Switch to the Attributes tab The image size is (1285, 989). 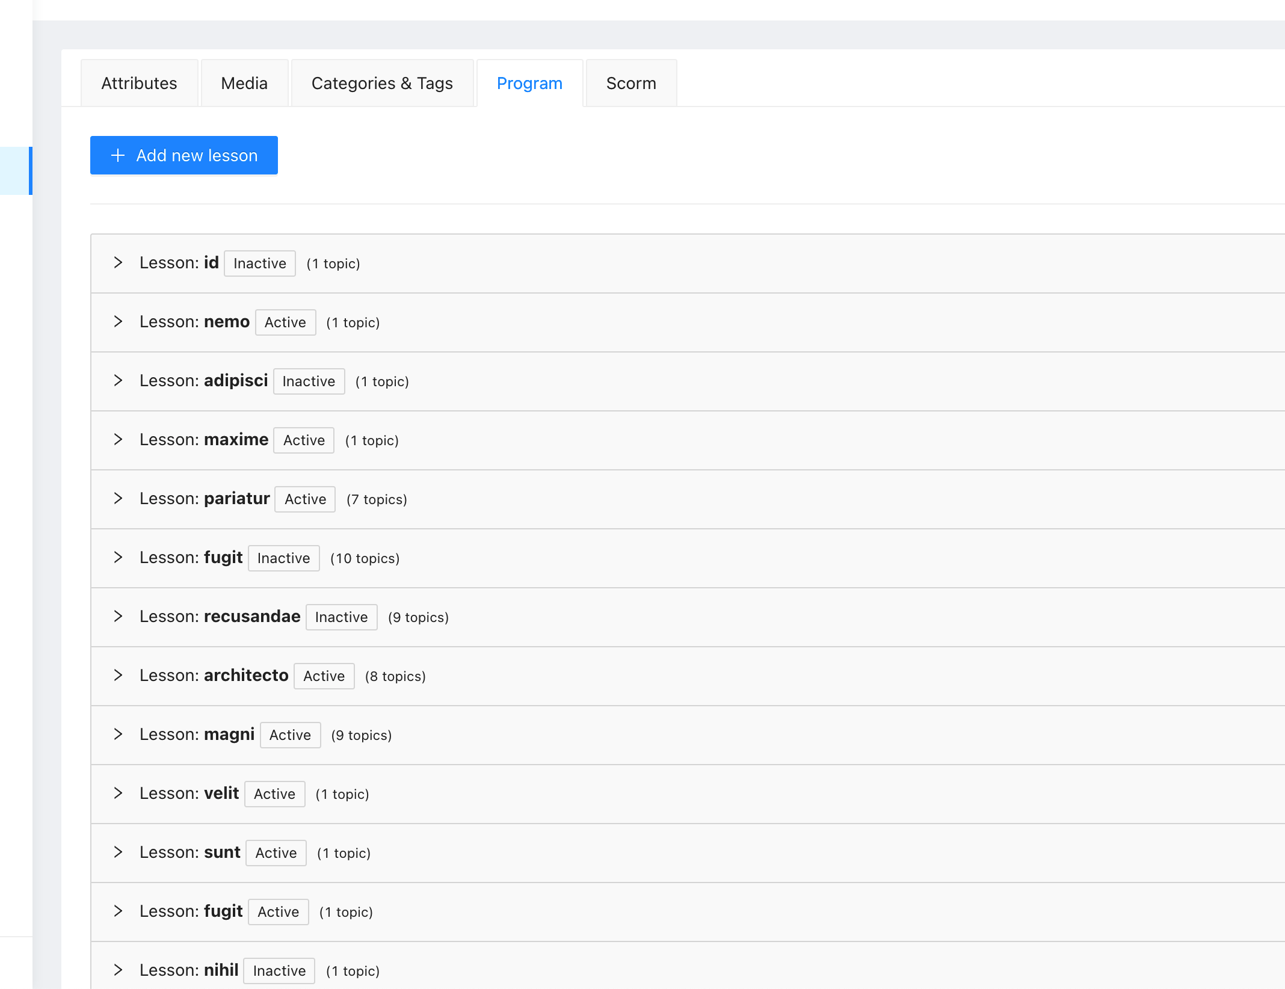[x=139, y=83]
